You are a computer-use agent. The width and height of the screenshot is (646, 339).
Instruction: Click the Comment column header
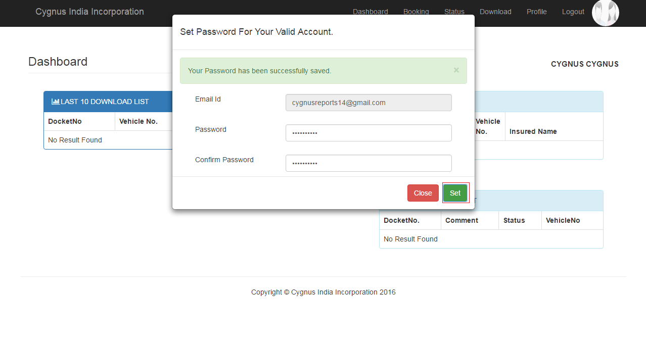[462, 220]
